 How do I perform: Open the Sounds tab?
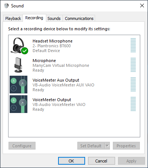click(x=54, y=18)
